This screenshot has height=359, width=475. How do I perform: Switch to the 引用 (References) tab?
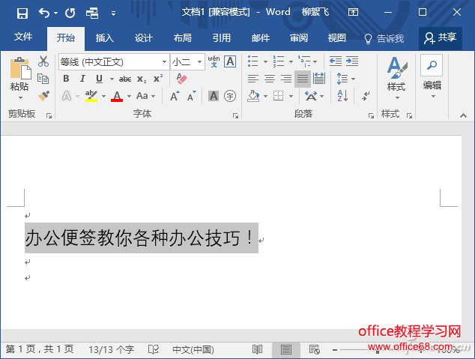point(222,38)
